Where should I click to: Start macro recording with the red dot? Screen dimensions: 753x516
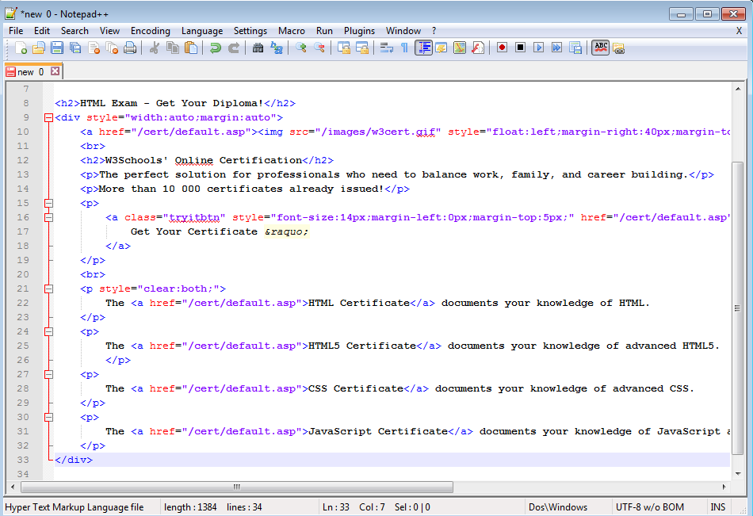click(503, 48)
